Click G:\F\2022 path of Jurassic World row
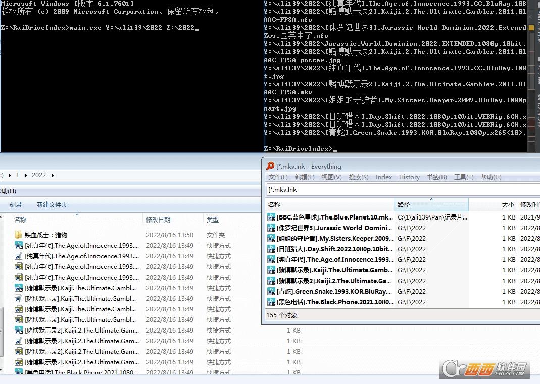The image size is (540, 384). point(412,228)
